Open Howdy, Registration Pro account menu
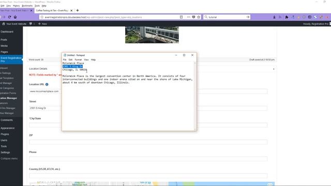The width and height of the screenshot is (331, 186). [x=316, y=24]
